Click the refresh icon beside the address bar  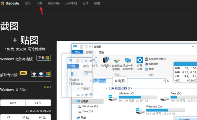click(168, 81)
